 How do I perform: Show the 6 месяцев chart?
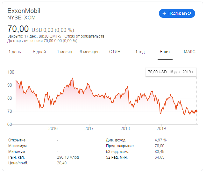89,52
